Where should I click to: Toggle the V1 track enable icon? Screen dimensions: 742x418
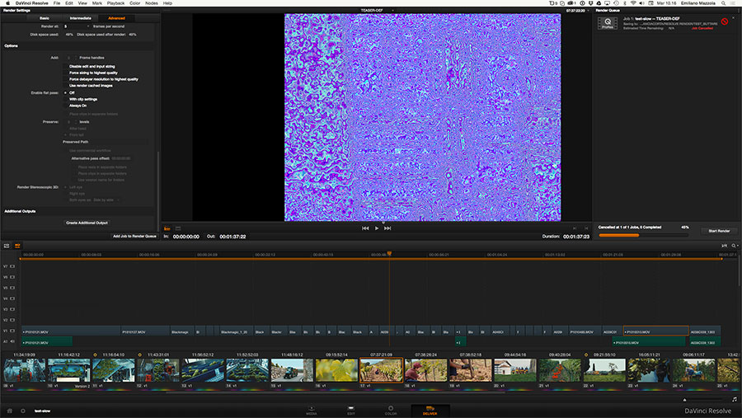coord(12,331)
